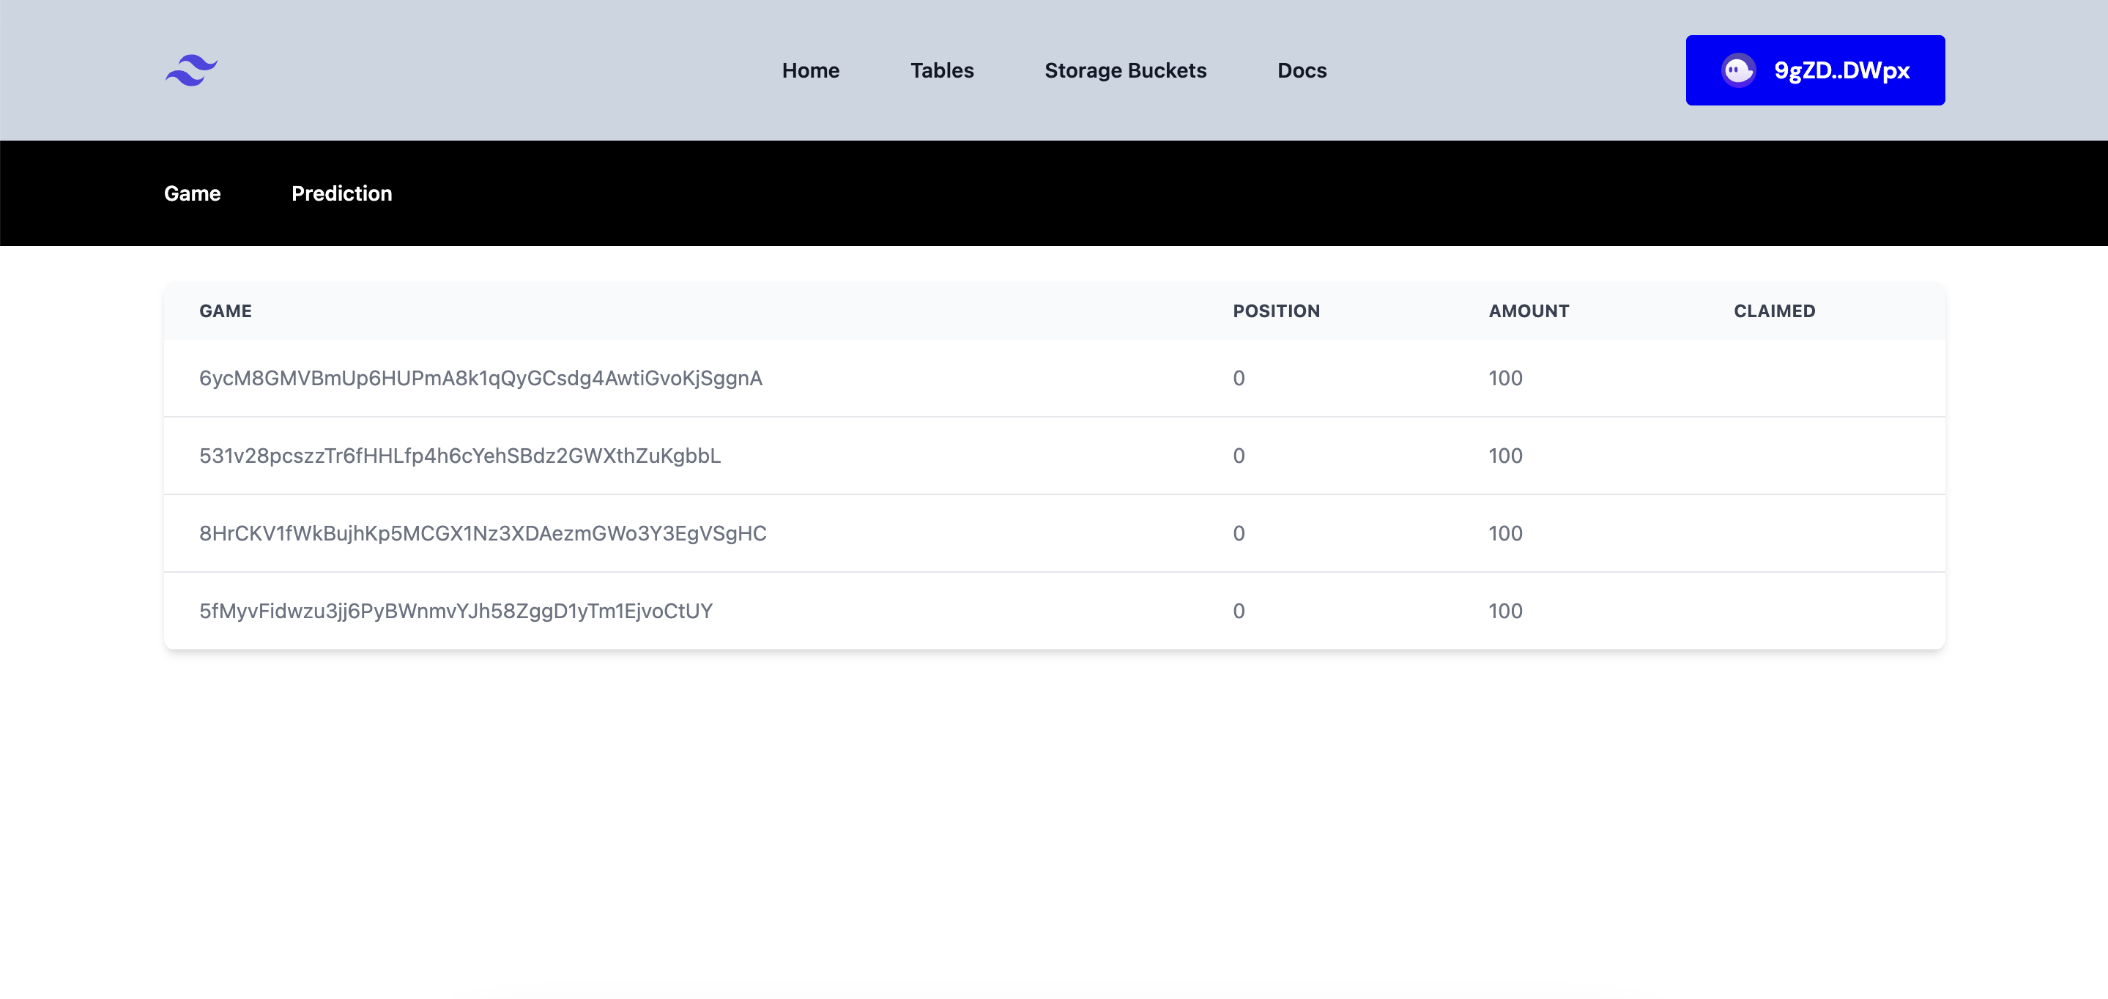2108x999 pixels.
Task: Click the Phantom wallet ghost icon
Action: [1737, 70]
